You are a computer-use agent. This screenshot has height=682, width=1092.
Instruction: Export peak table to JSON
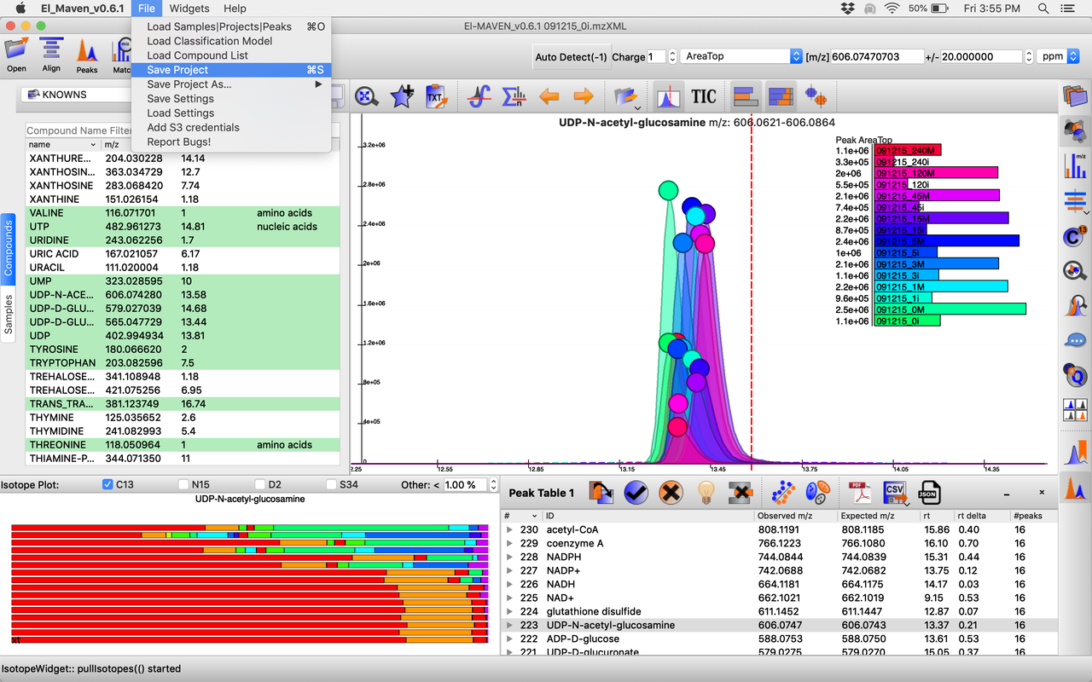[928, 492]
